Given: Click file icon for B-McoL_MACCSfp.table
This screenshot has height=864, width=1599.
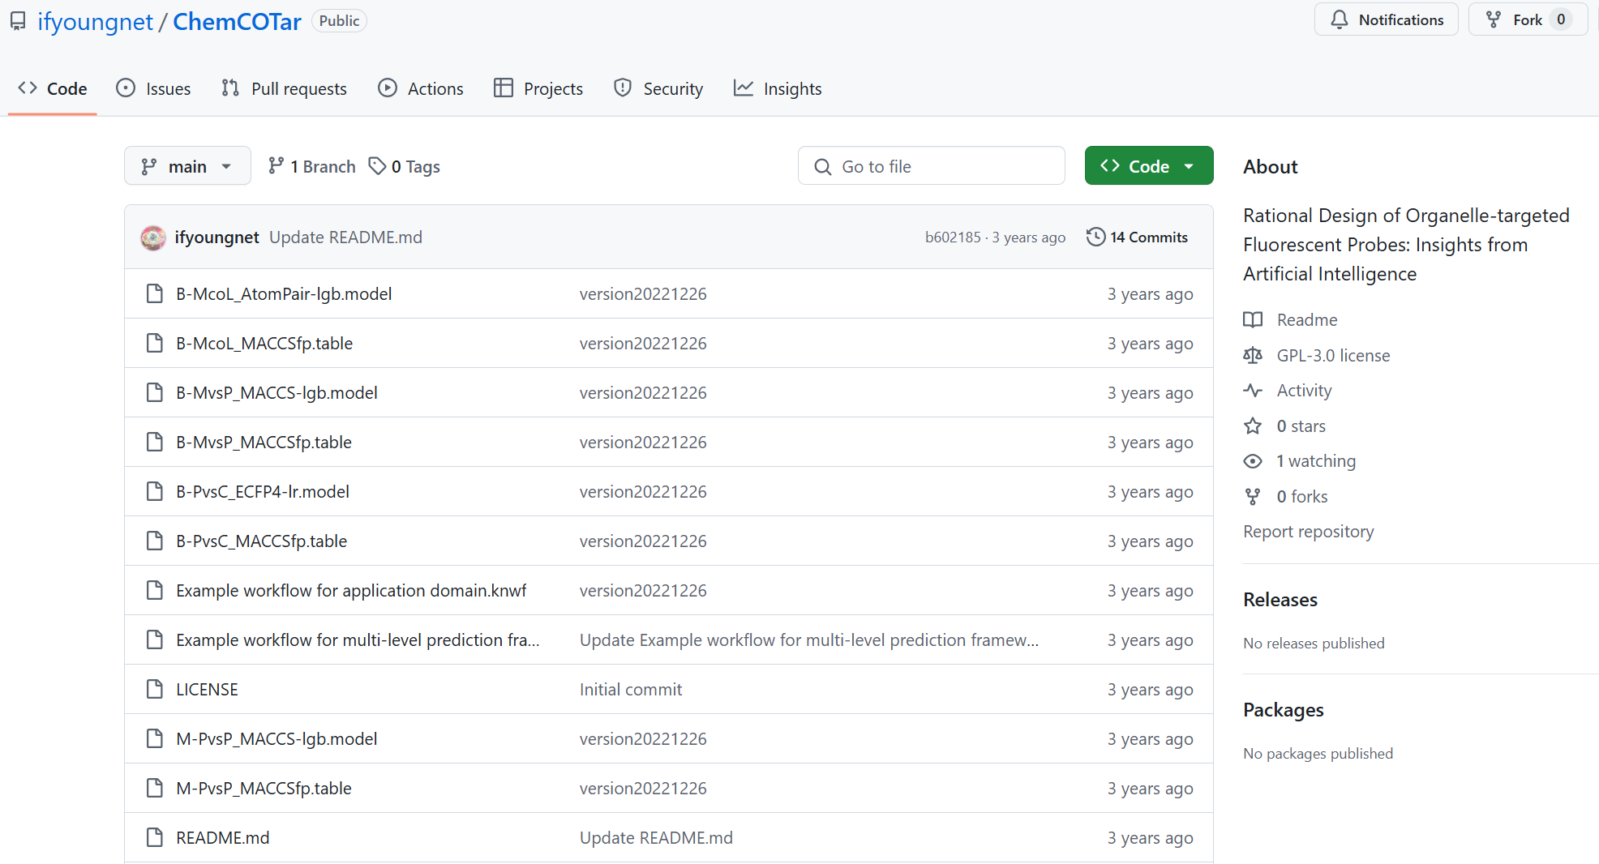Looking at the screenshot, I should coord(154,343).
